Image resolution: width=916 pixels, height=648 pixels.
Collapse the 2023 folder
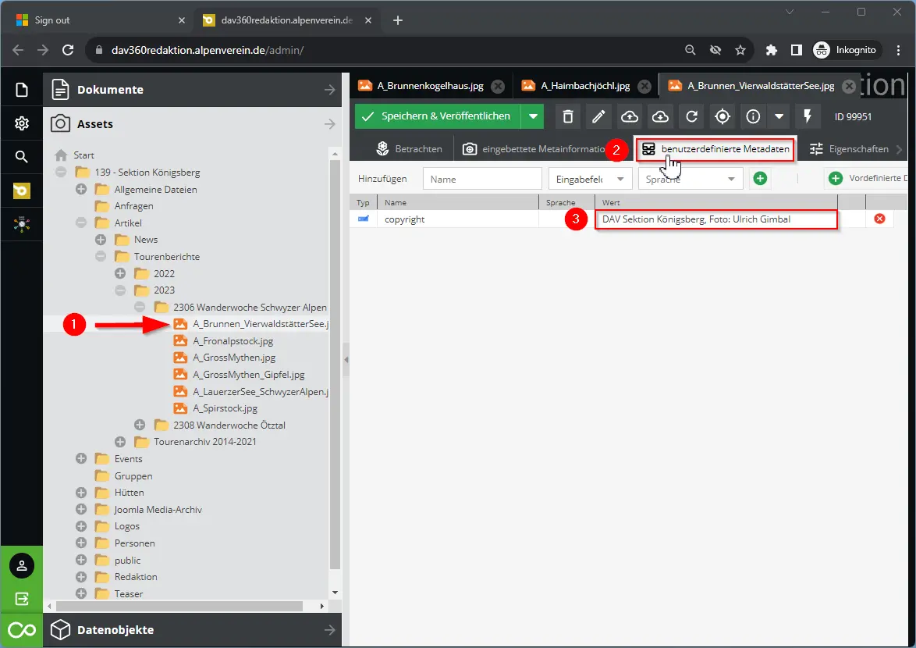[120, 290]
